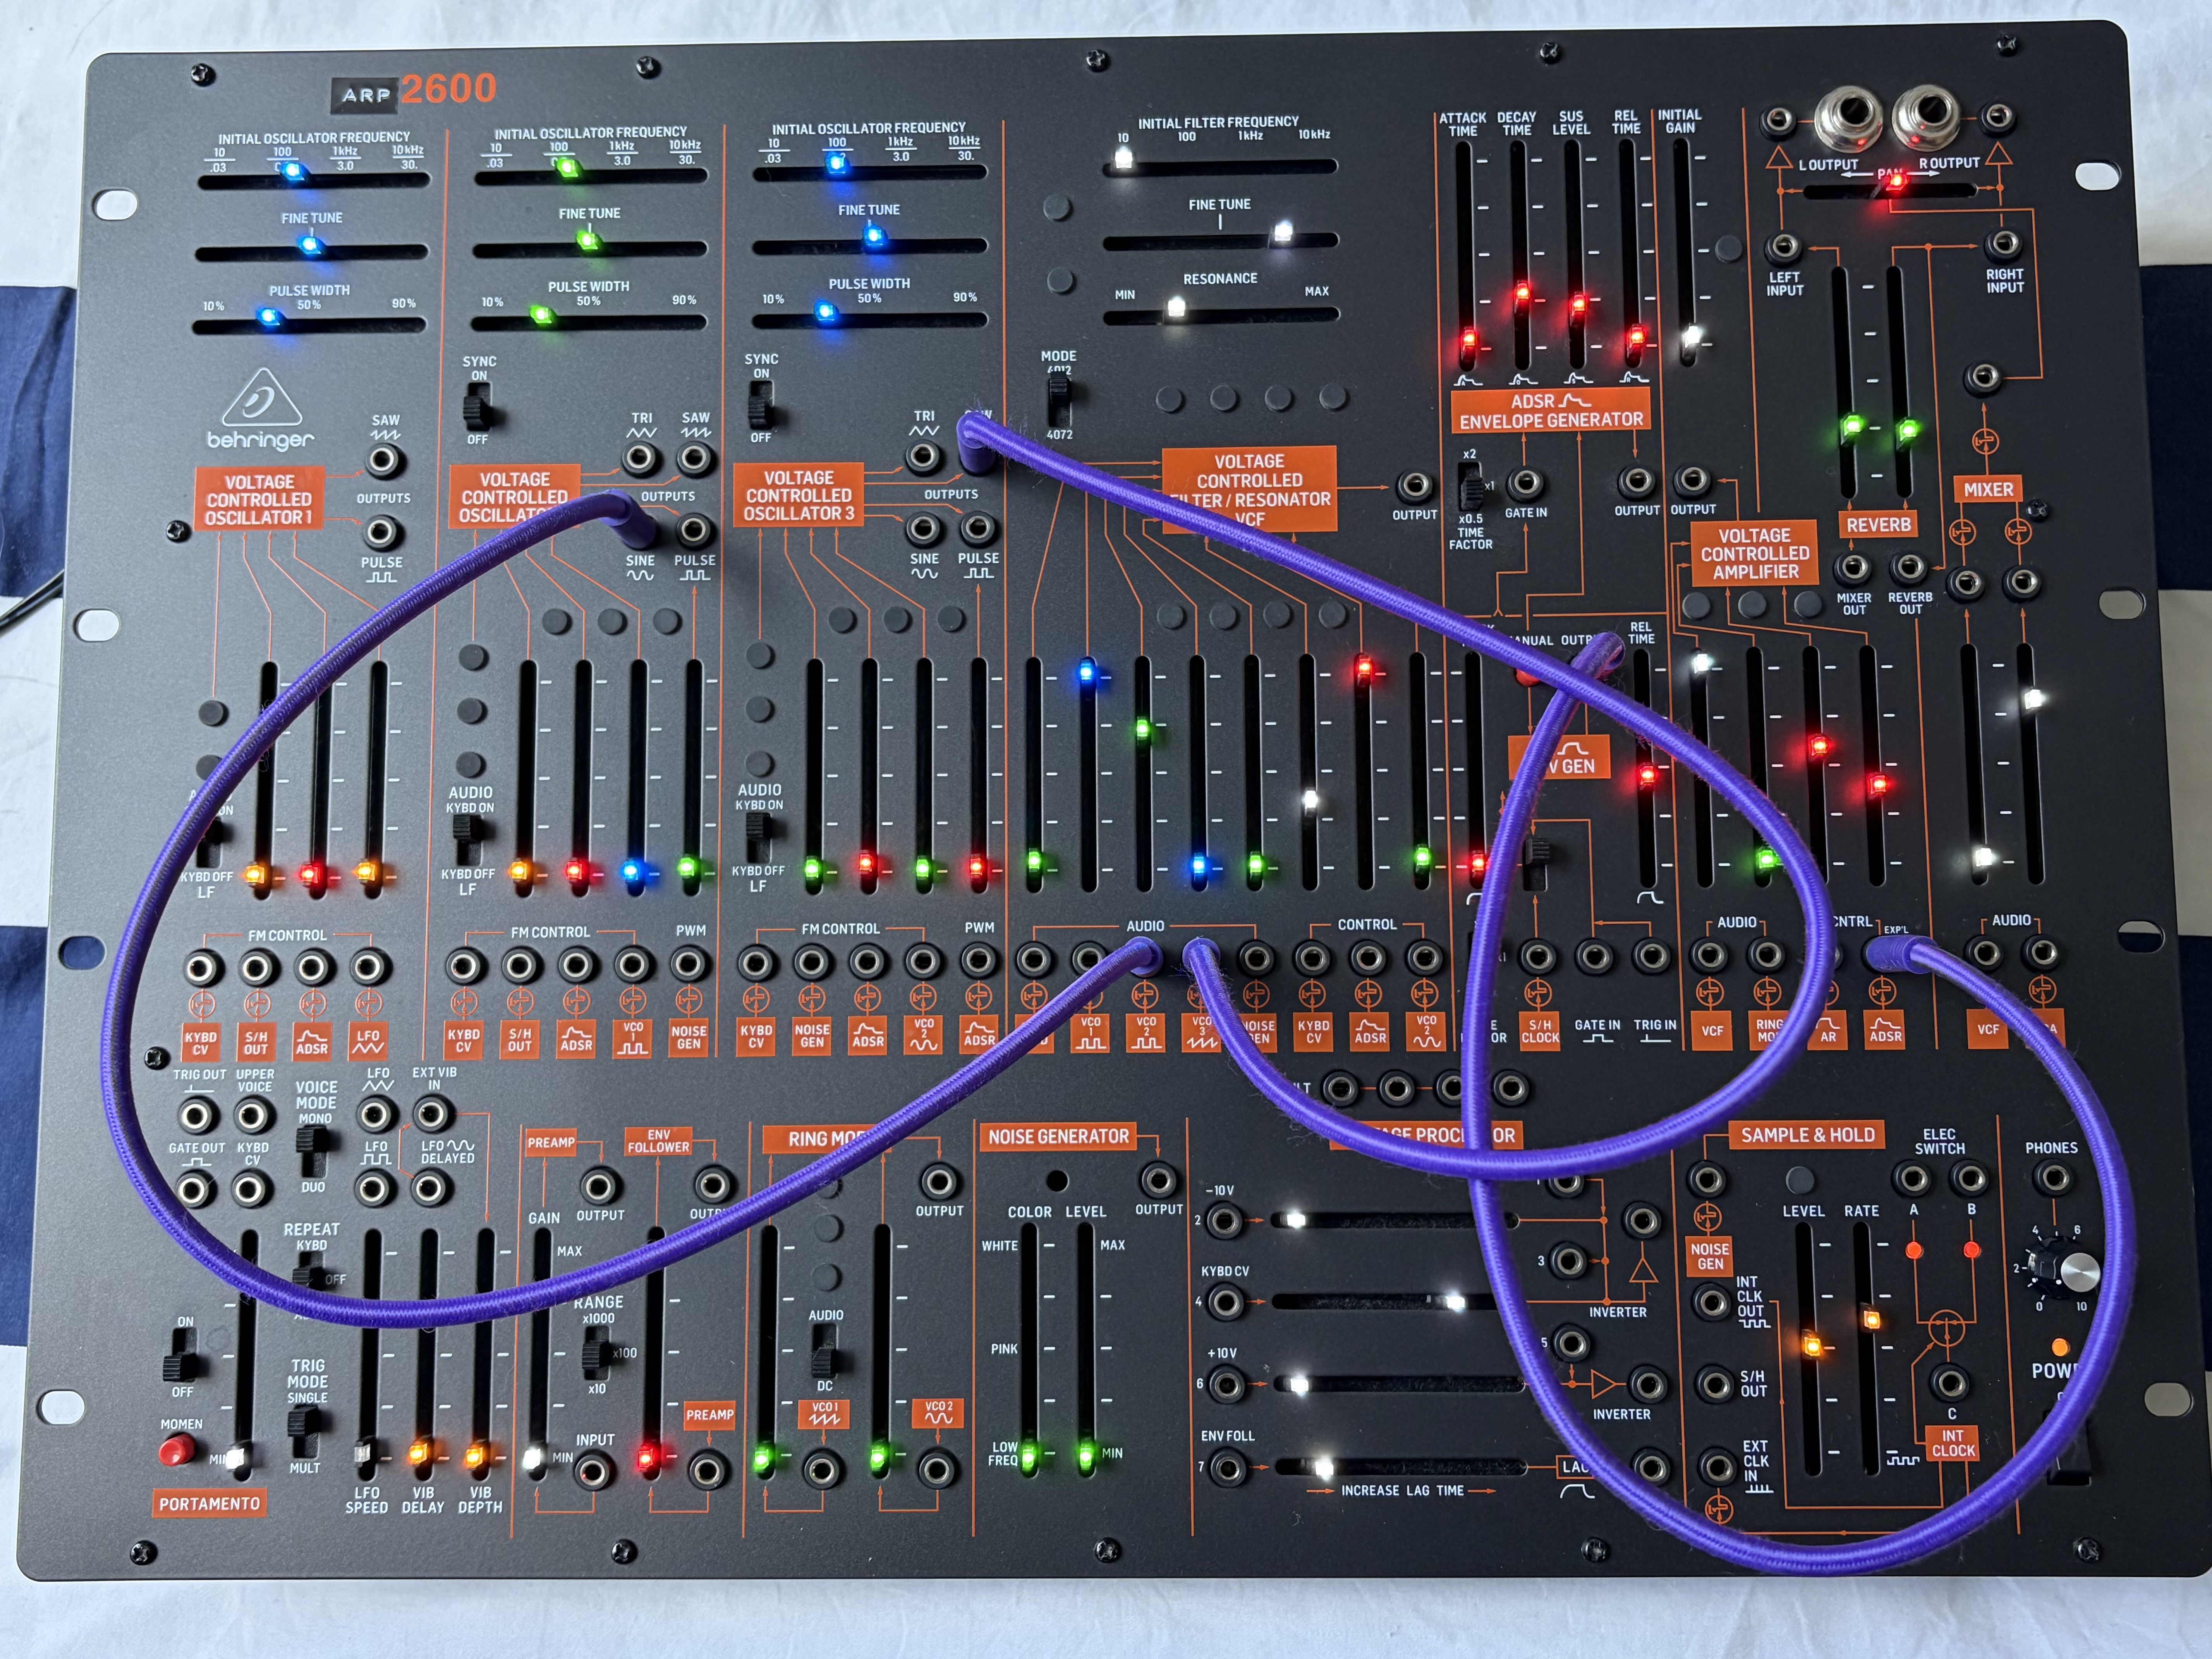2212x1659 pixels.
Task: Click the PORTAMENTO section label
Action: click(209, 1504)
